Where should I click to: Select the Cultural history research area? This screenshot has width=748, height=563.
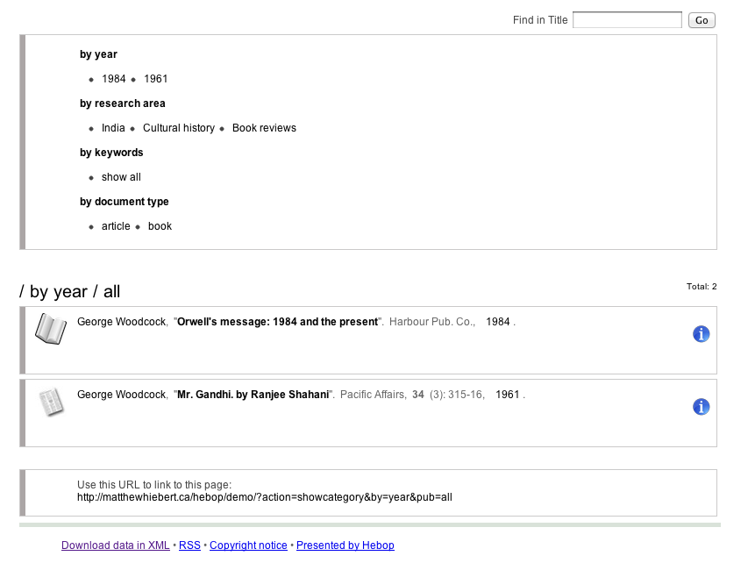(x=179, y=127)
